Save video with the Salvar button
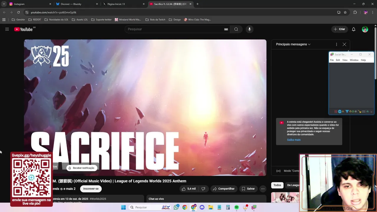 click(x=248, y=189)
